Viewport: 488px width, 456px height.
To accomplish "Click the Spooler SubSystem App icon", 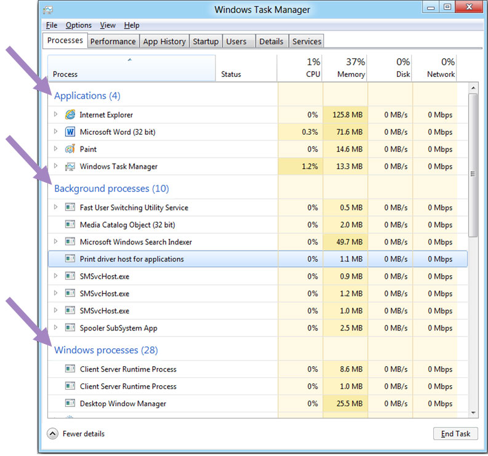I will coord(70,329).
